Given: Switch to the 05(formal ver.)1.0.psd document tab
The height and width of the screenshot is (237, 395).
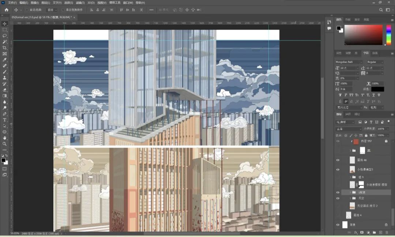Looking at the screenshot, I should coord(42,18).
